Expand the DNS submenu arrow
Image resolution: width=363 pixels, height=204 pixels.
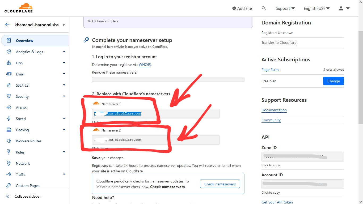click(x=64, y=63)
